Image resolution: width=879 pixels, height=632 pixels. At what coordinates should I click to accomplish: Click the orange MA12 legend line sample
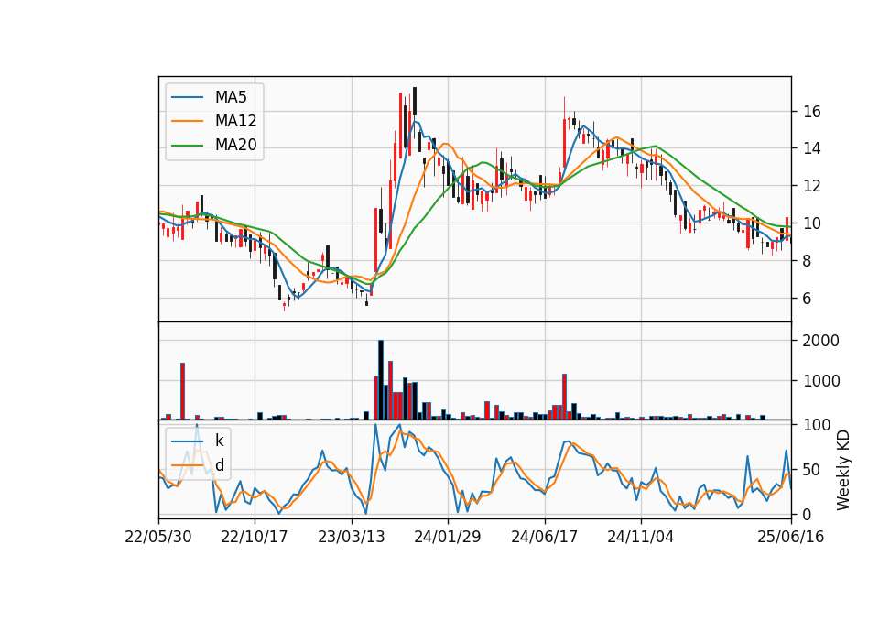[187, 121]
